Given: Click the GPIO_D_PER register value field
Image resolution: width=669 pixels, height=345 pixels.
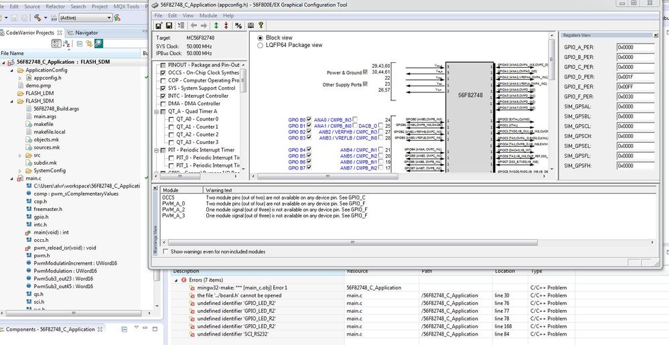Looking at the screenshot, I should pyautogui.click(x=636, y=77).
